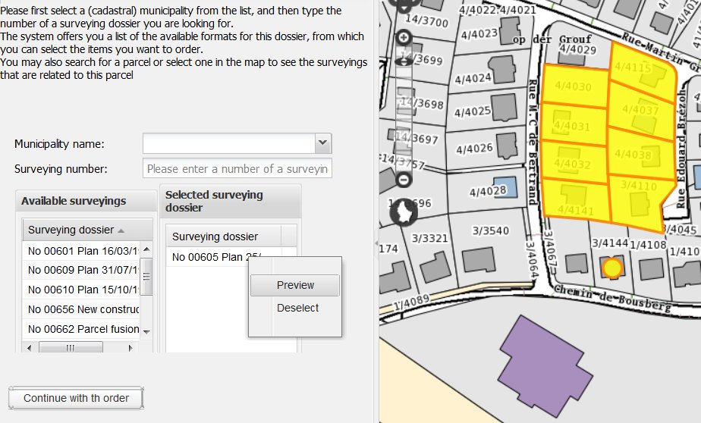Click the zoom slider handle on the map
This screenshot has height=423, width=701.
(x=404, y=62)
